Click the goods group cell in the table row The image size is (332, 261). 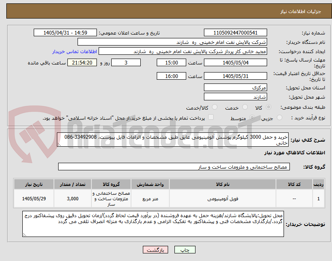pyautogui.click(x=111, y=199)
